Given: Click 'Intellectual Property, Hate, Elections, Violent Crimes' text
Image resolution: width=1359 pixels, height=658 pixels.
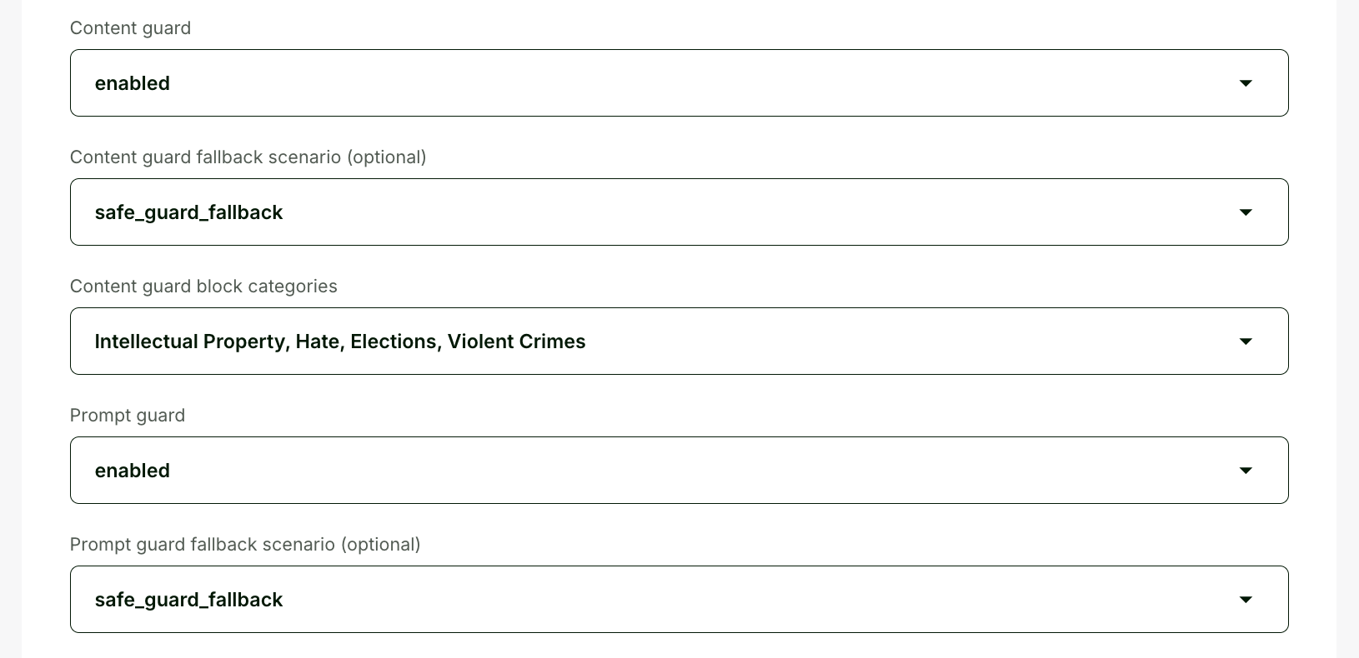Looking at the screenshot, I should [340, 341].
